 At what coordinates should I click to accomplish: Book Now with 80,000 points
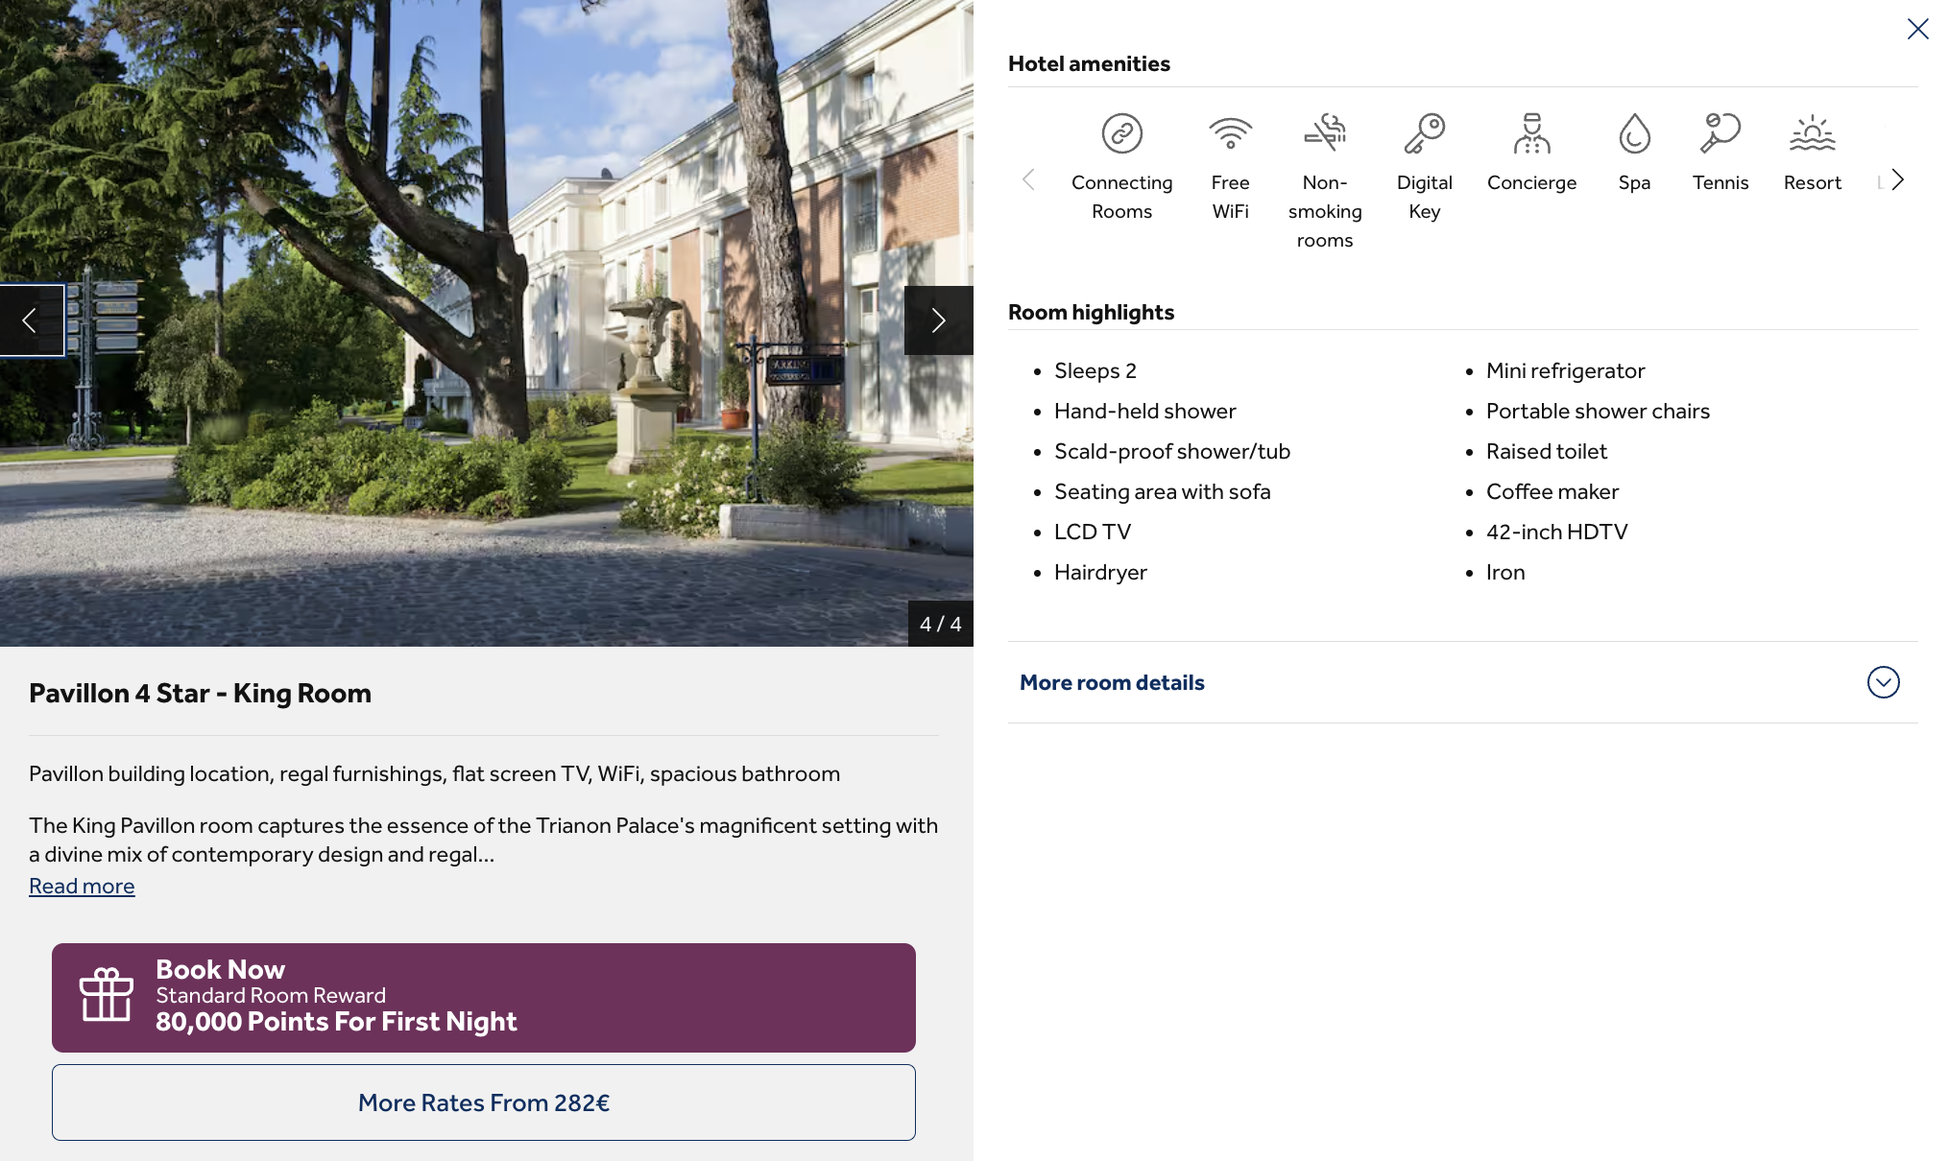pos(483,997)
